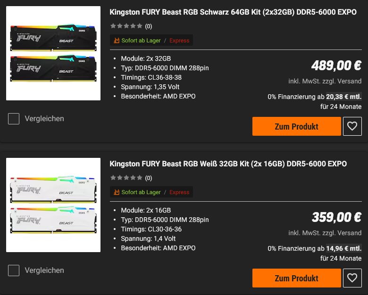Open Kingston FURY Beast RGB Weiß 32GB title
This screenshot has width=368, height=295.
[x=228, y=164]
